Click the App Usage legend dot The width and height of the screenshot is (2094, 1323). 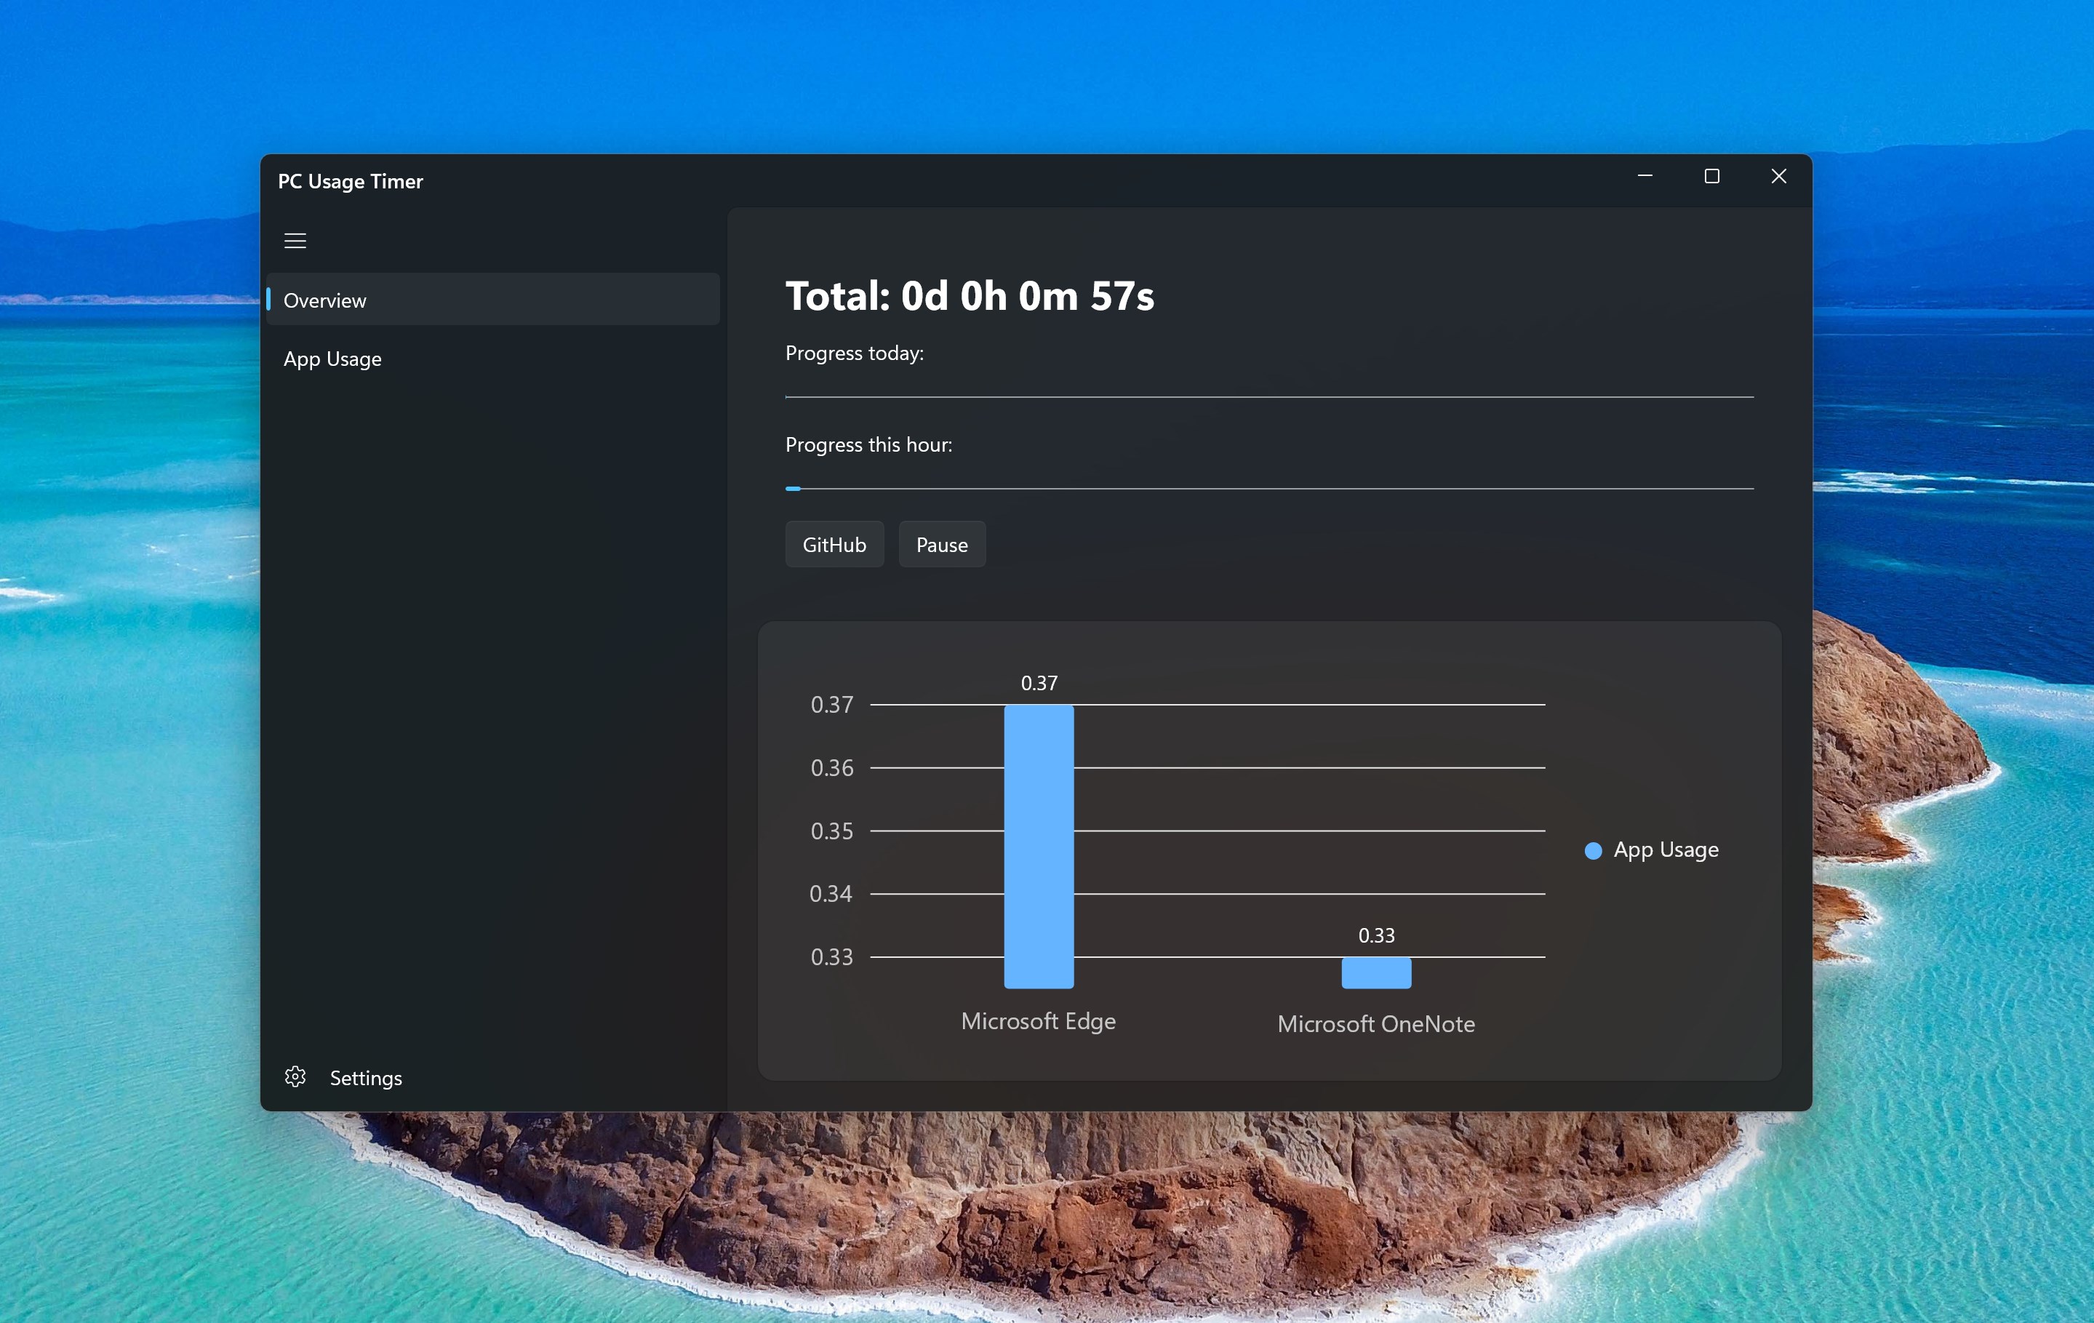(x=1592, y=851)
